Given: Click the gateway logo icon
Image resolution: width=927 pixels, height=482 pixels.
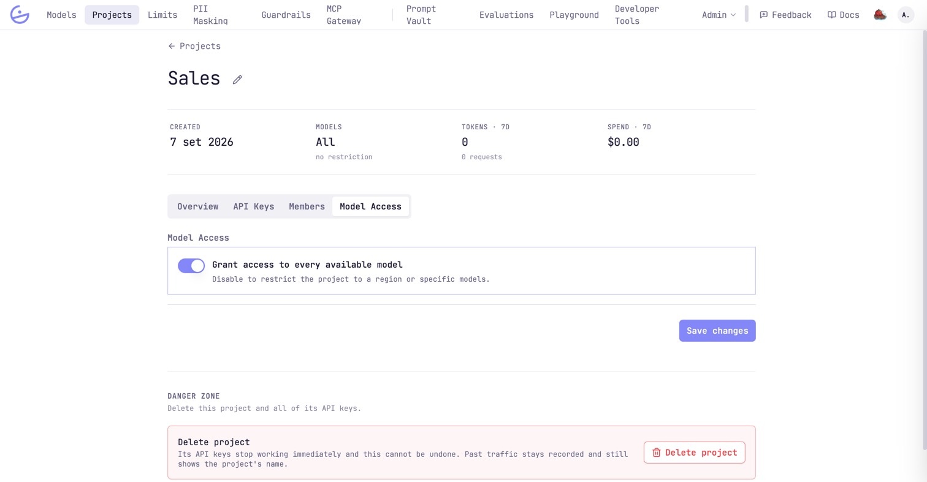Looking at the screenshot, I should [x=20, y=15].
